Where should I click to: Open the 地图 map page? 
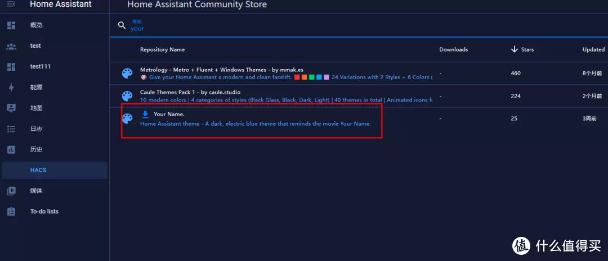tap(54, 108)
